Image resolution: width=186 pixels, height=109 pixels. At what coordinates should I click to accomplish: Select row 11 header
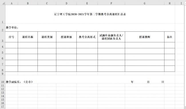point(3,85)
